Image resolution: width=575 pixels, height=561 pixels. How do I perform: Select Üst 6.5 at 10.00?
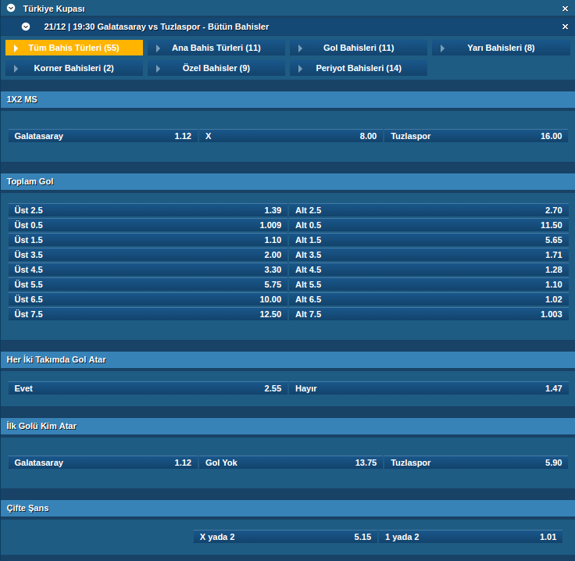148,299
